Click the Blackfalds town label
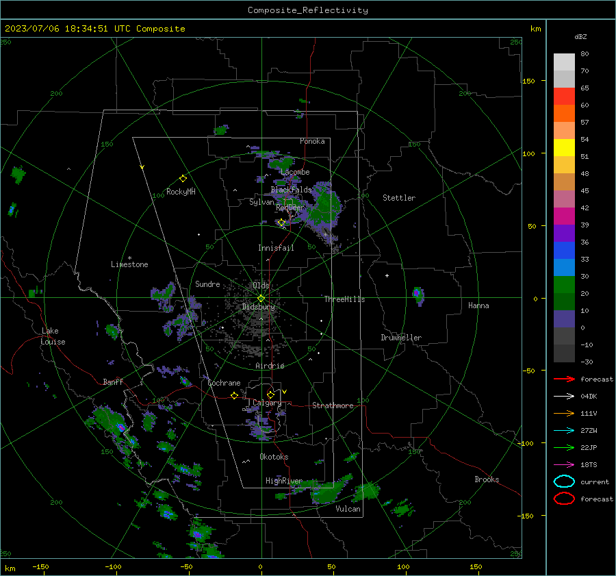The width and height of the screenshot is (616, 576). tap(291, 190)
